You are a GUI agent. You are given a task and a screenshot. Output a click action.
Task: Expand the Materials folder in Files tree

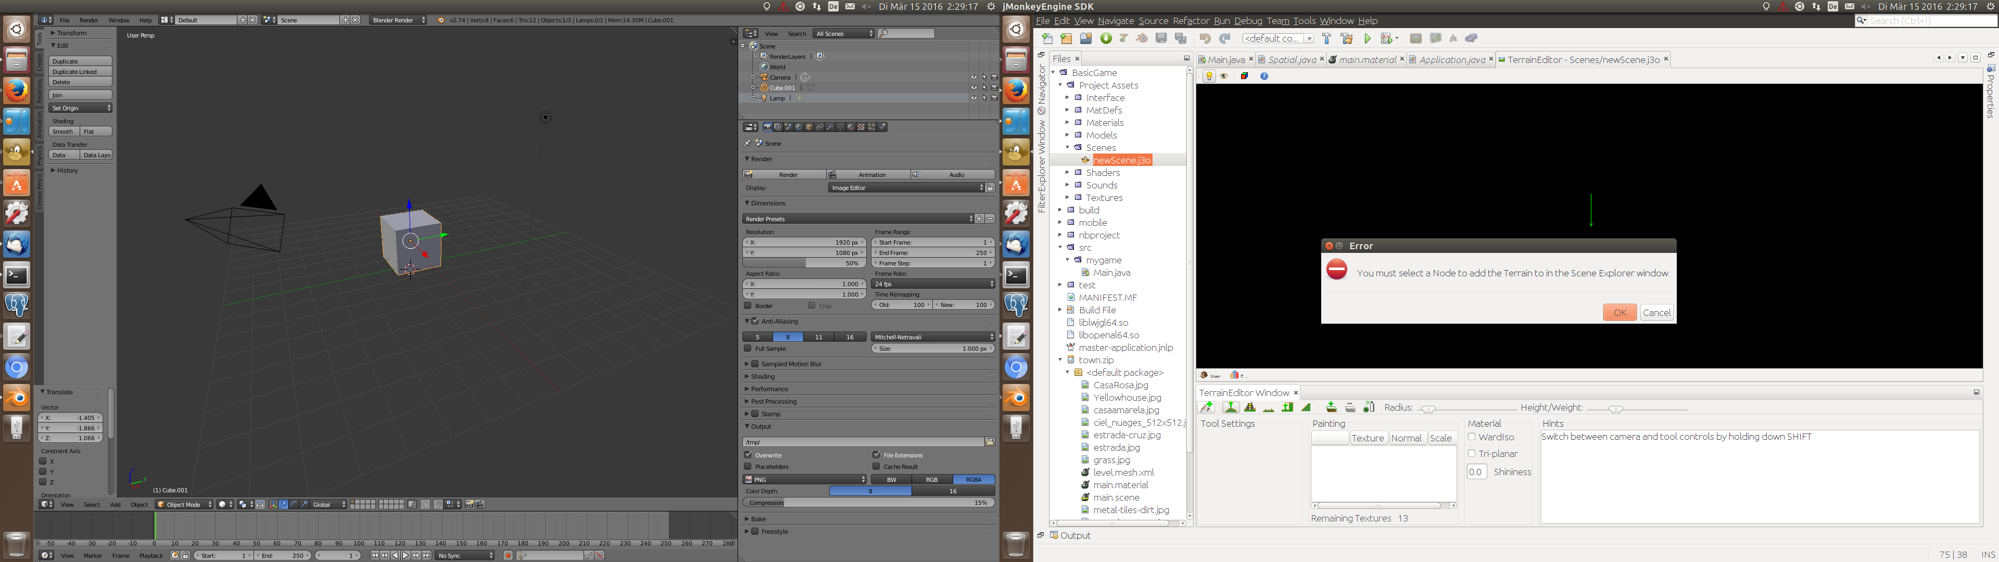click(x=1067, y=123)
